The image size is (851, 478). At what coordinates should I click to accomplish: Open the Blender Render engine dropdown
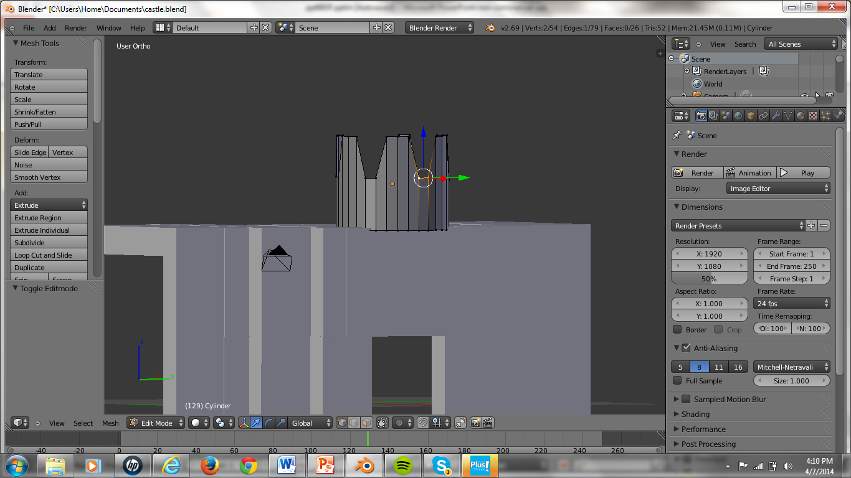439,27
